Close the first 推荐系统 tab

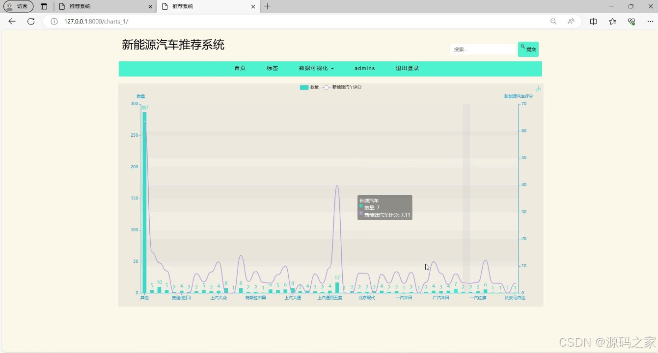pos(150,7)
